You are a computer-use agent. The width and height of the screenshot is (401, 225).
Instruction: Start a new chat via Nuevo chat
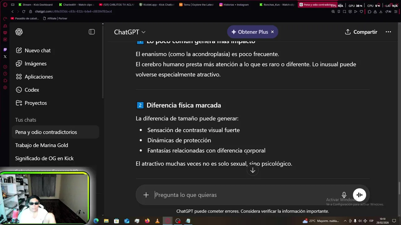tap(33, 50)
